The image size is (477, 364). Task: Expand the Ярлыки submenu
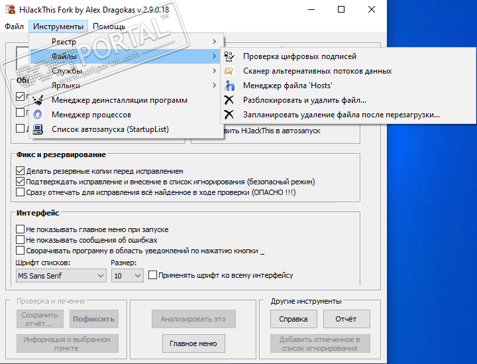coord(127,86)
